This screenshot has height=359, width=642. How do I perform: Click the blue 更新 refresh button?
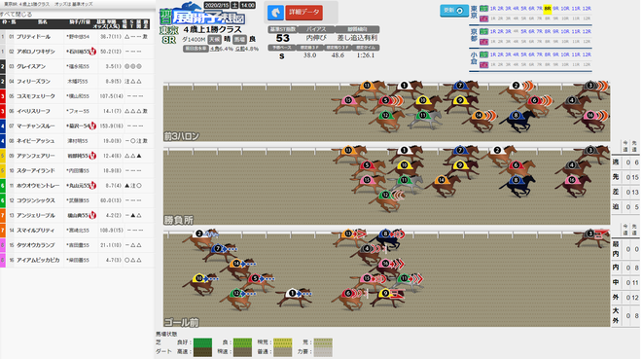pos(454,11)
